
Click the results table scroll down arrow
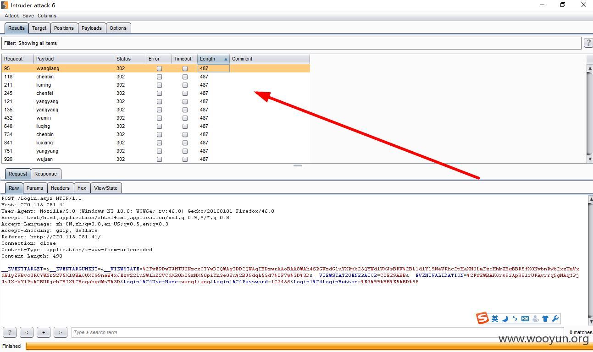coord(590,159)
